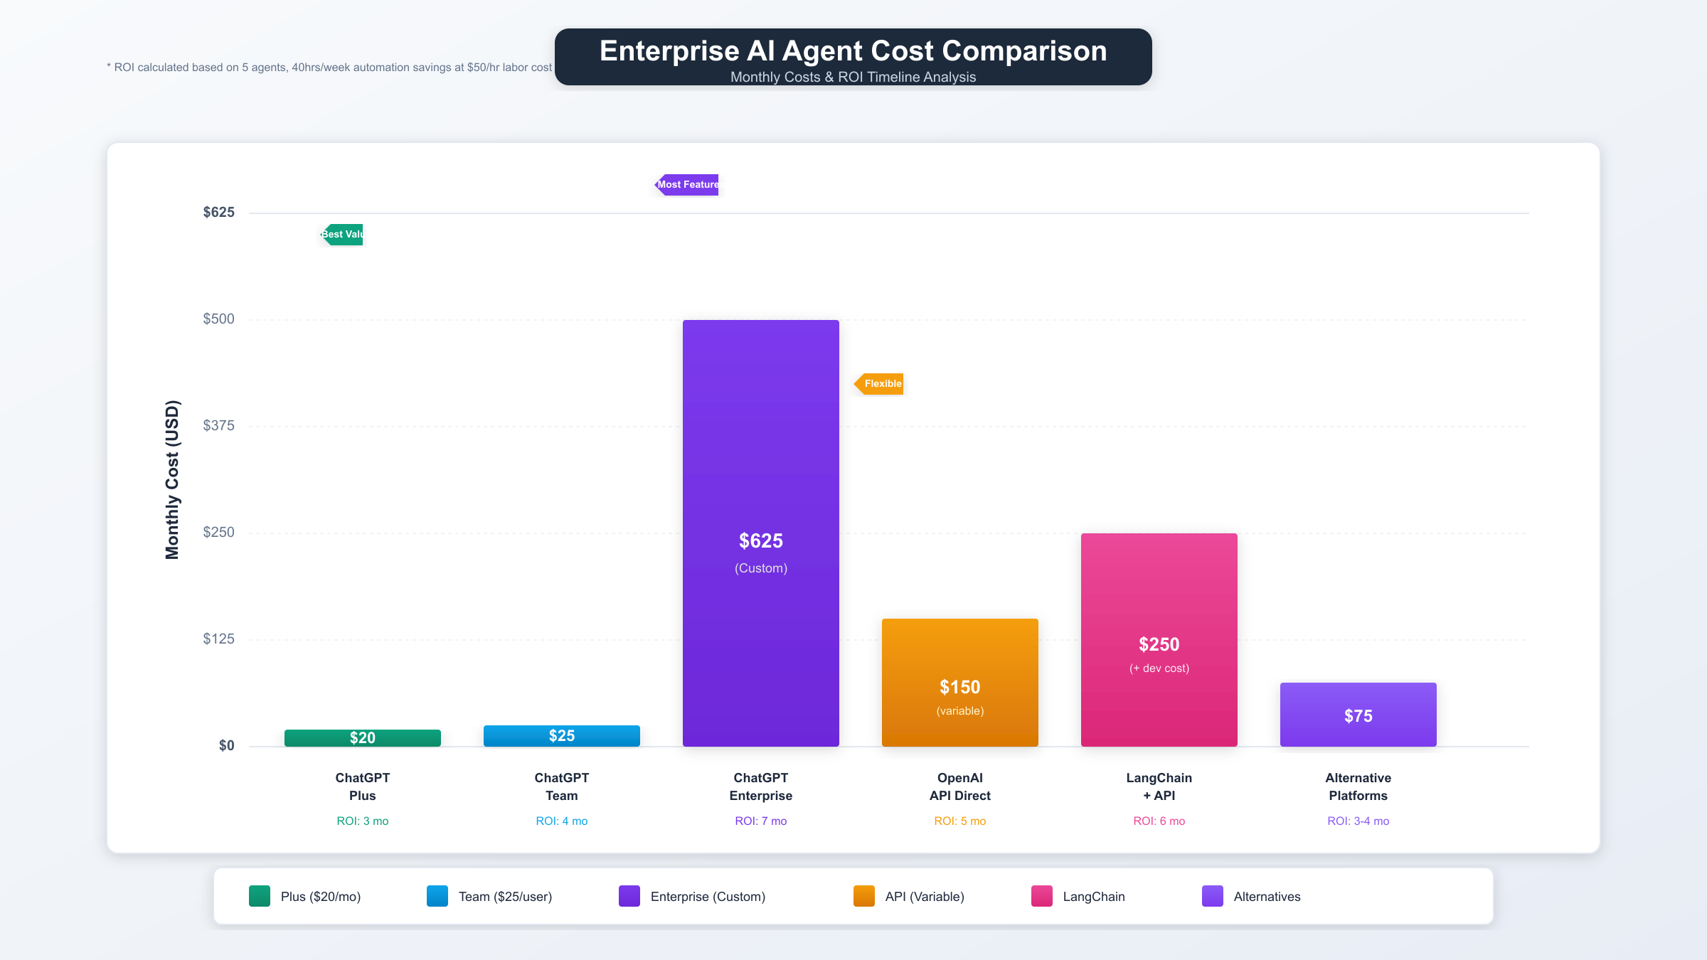Click the green Best Value badge
This screenshot has height=960, width=1707.
pos(343,235)
